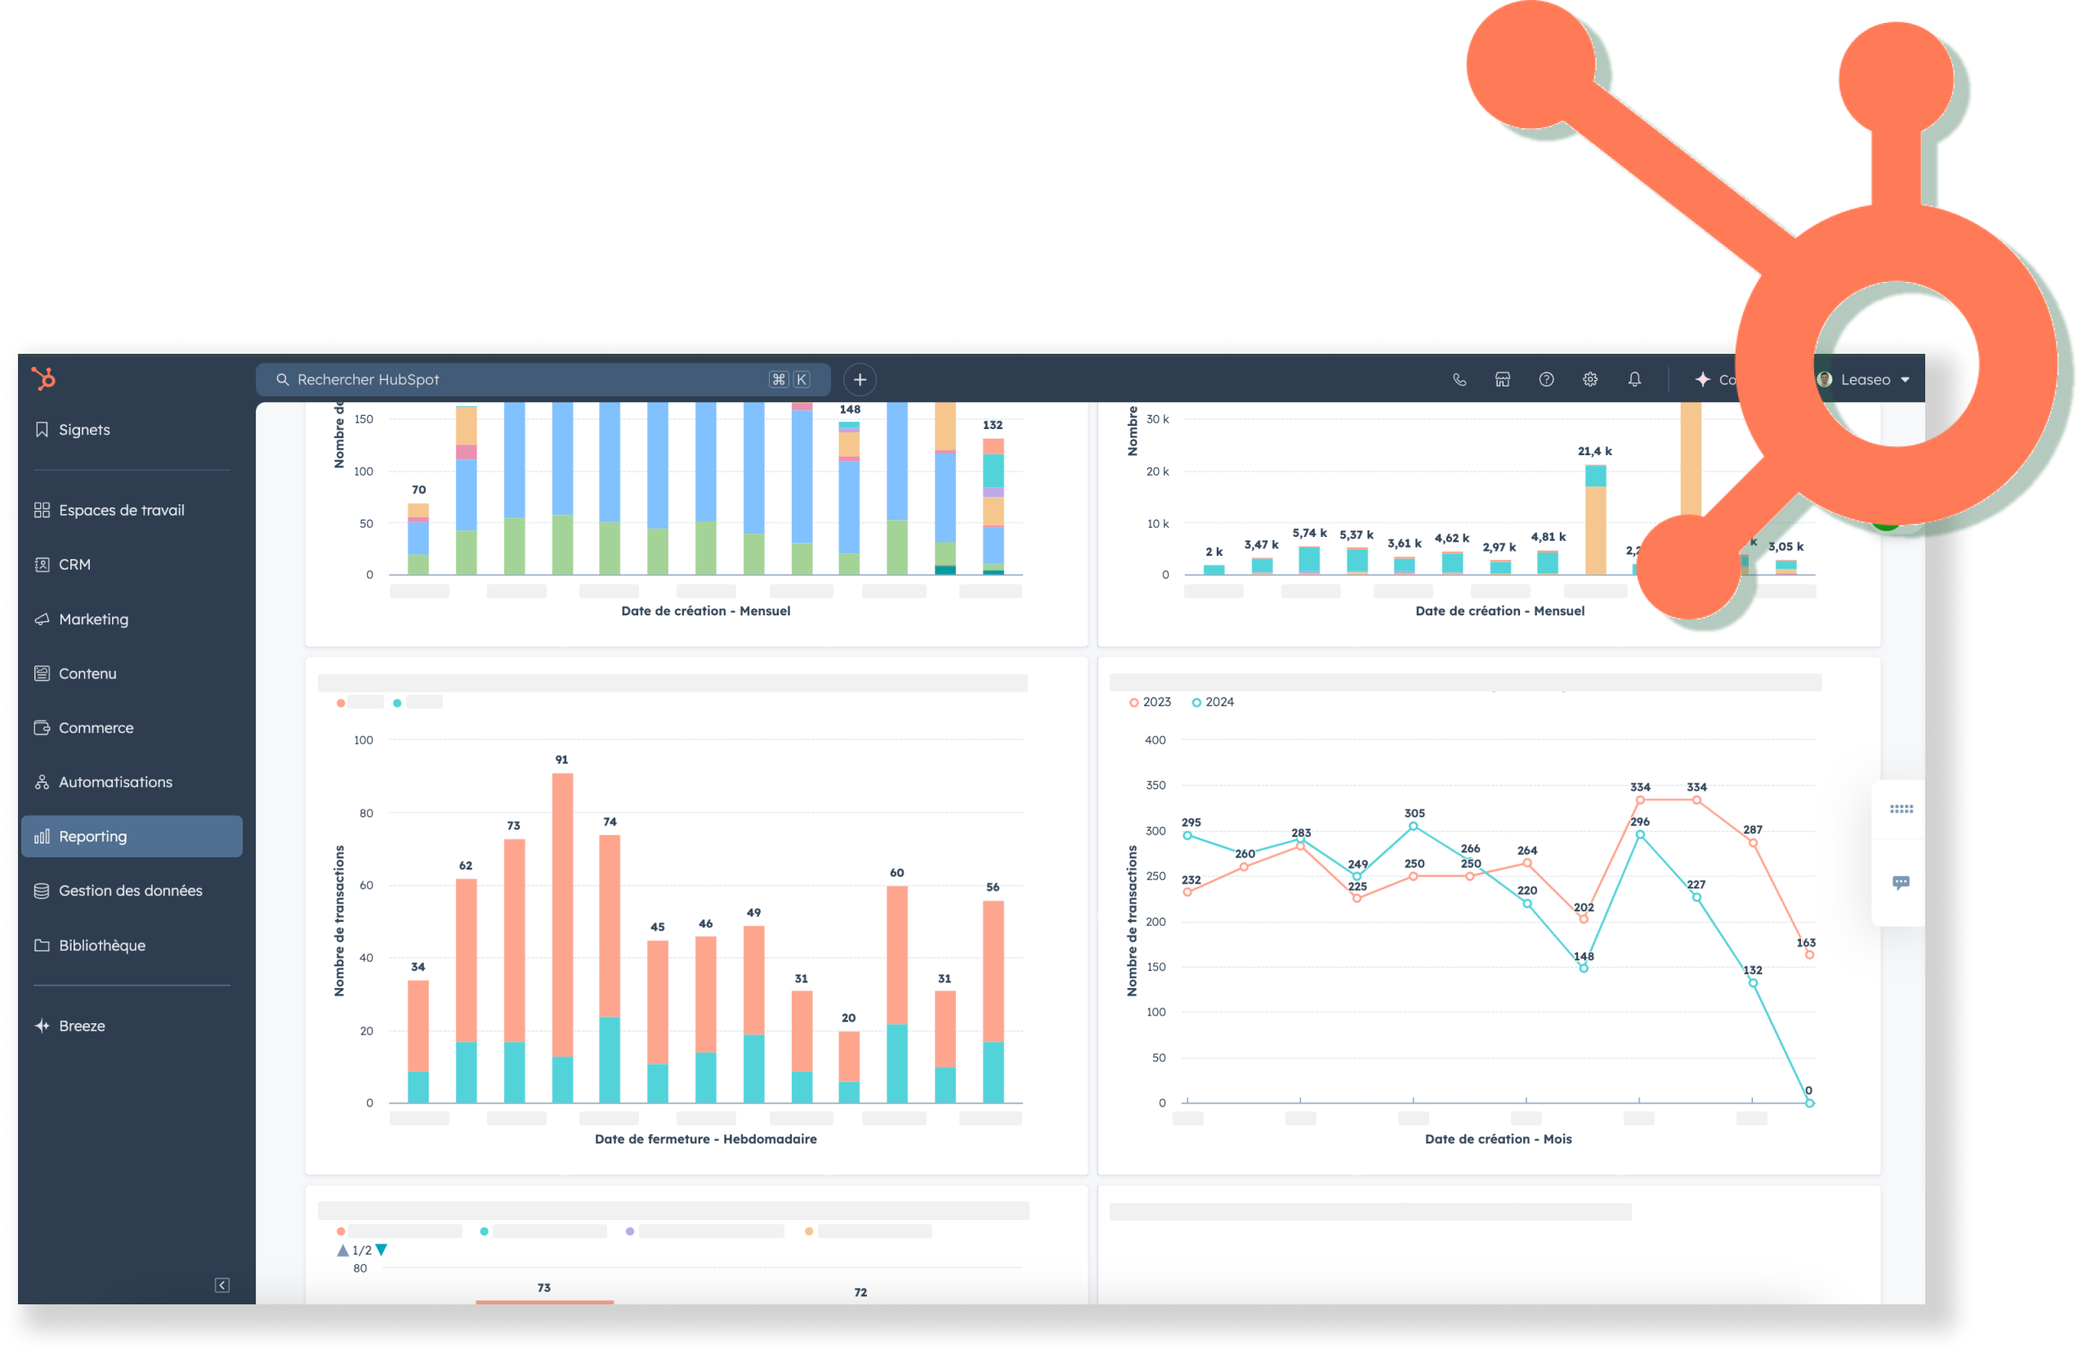The image size is (2087, 1355).
Task: Open the Copilot sparkle button
Action: coord(1714,380)
